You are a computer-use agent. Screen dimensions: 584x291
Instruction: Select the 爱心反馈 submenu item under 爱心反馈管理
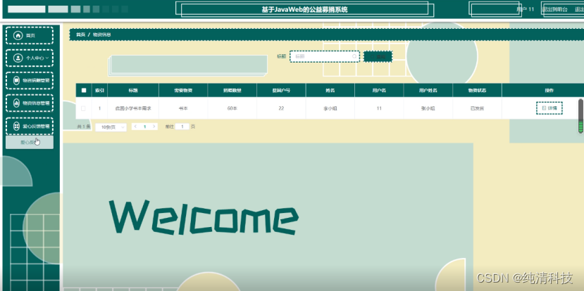pyautogui.click(x=30, y=142)
